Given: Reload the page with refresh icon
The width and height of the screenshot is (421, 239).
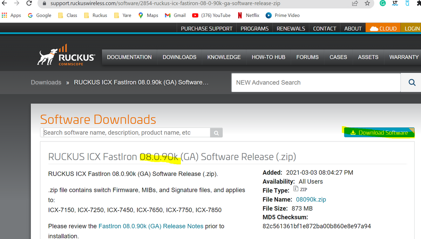Looking at the screenshot, I should [x=29, y=3].
